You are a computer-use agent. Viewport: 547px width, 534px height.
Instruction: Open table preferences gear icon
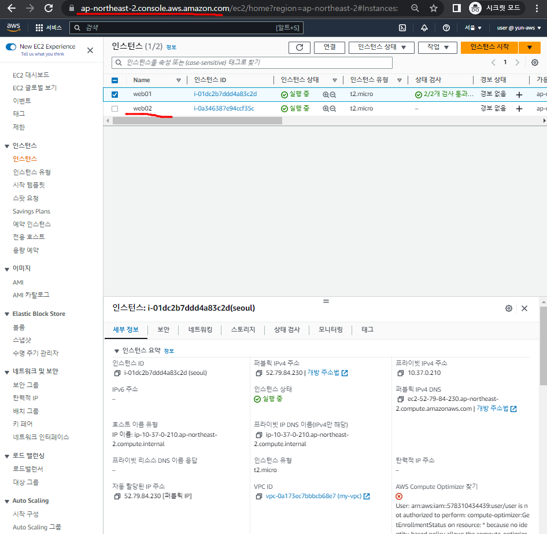pos(534,62)
